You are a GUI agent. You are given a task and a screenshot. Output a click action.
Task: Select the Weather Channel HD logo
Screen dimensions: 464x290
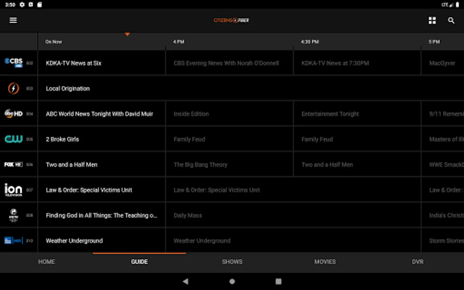click(14, 240)
